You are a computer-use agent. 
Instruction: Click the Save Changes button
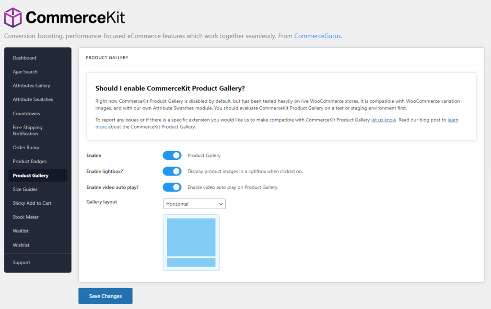click(x=105, y=296)
